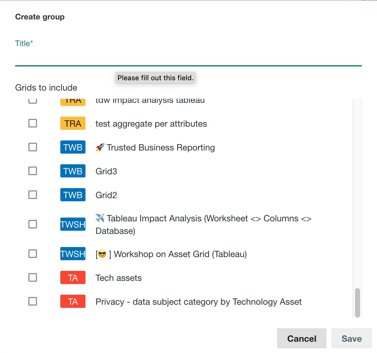The height and width of the screenshot is (353, 377).
Task: Click the TWB badge next to Grid2
Action: click(73, 195)
